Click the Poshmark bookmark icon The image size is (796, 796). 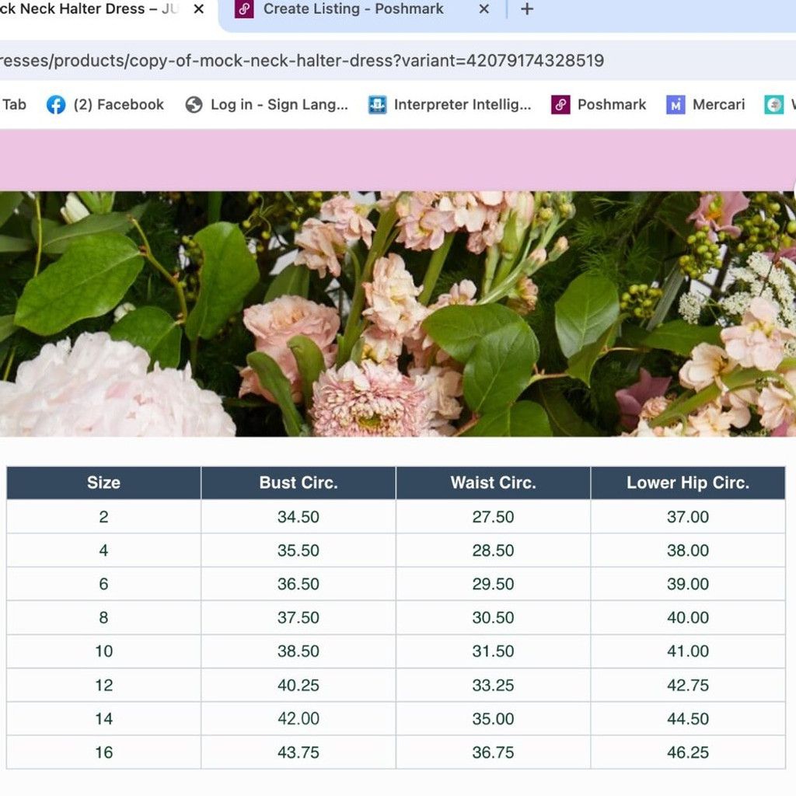(x=560, y=105)
